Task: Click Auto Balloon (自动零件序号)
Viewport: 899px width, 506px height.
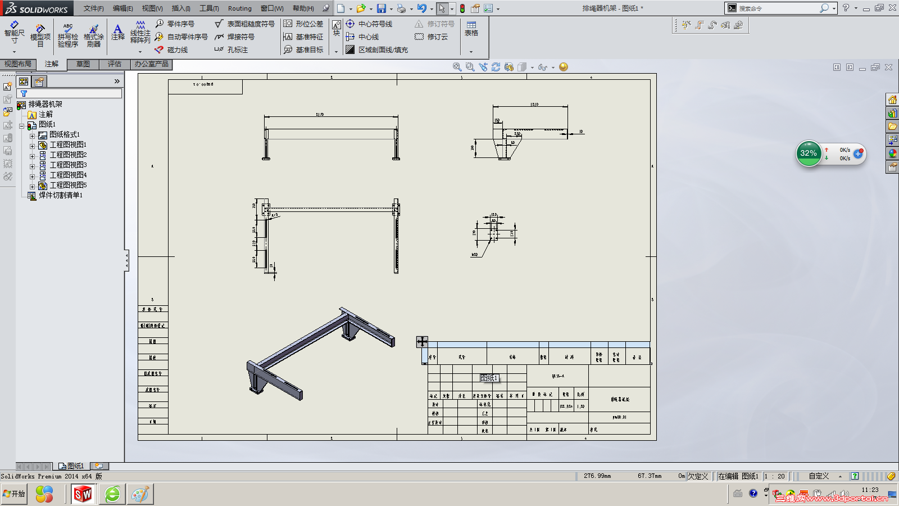Action: pos(181,37)
